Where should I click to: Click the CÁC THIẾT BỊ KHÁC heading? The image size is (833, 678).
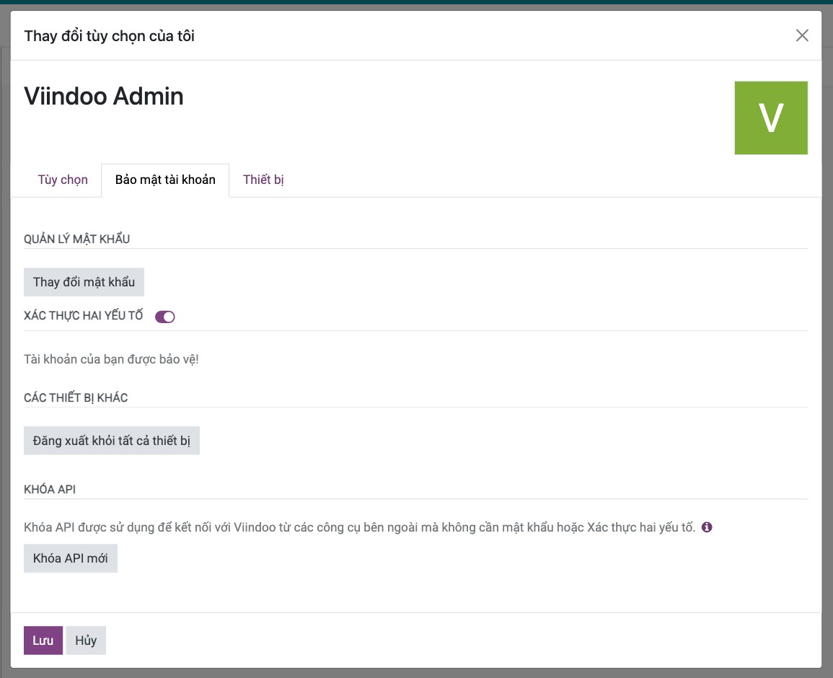[x=76, y=398]
